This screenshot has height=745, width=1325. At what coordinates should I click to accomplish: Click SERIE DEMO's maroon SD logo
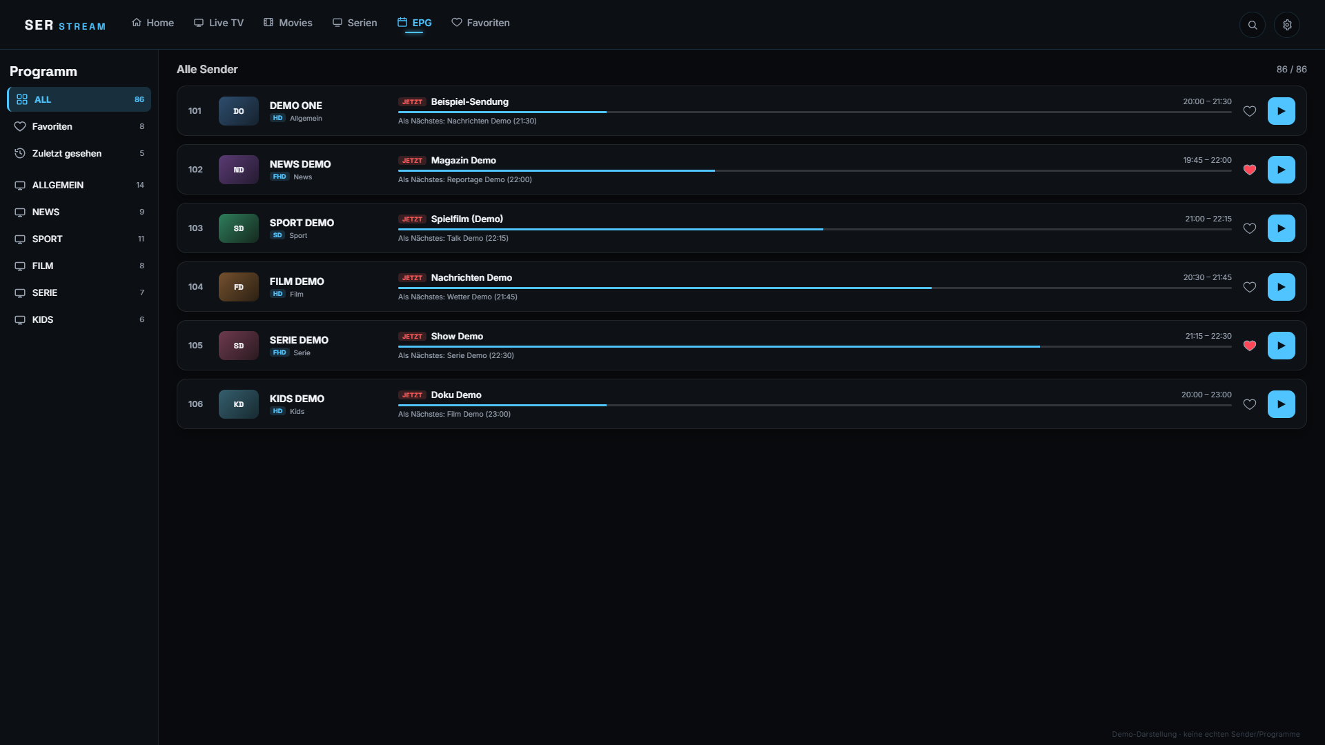point(239,346)
